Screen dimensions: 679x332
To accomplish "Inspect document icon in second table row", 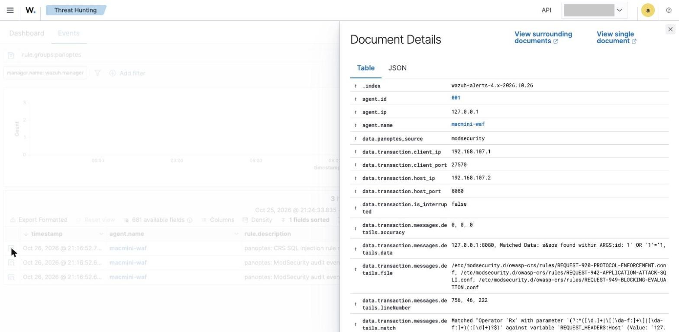I will [11, 263].
